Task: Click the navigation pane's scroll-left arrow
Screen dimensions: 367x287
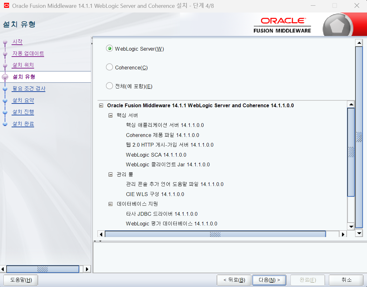Action: click(3, 269)
